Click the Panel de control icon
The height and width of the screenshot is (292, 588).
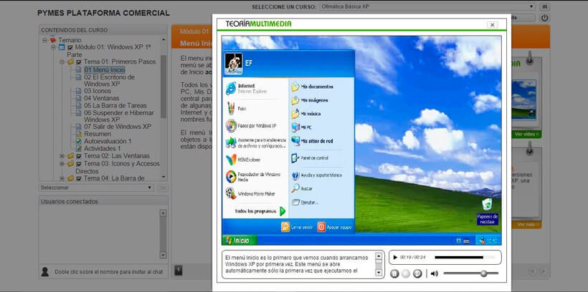[x=295, y=158]
